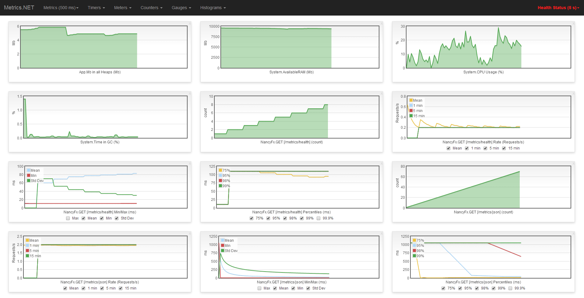Open the Timers dropdown menu
This screenshot has height=298, width=584.
tap(96, 8)
